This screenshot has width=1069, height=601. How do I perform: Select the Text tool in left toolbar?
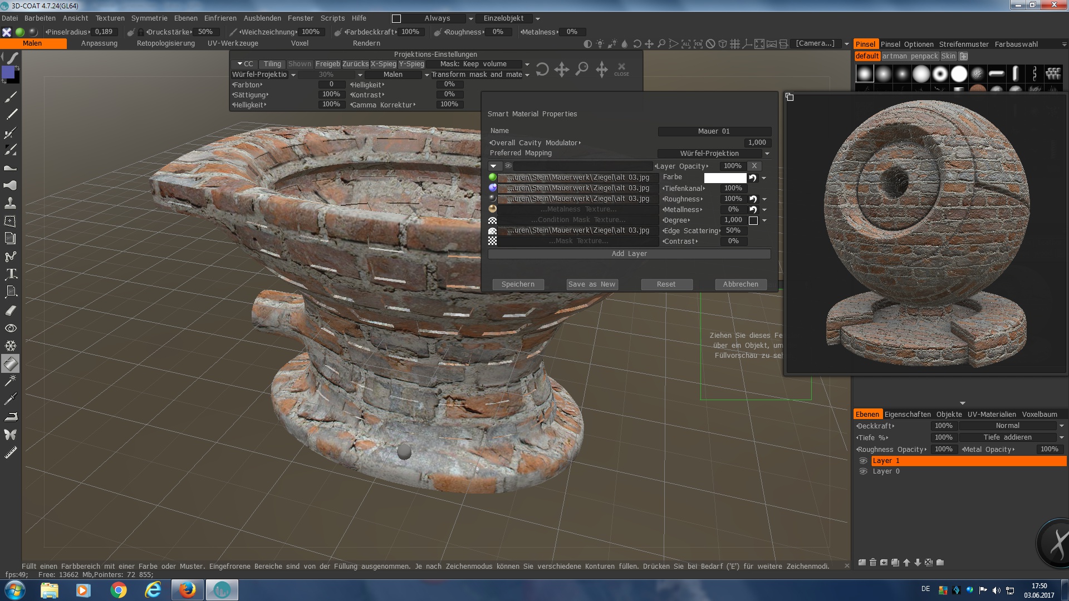coord(11,274)
